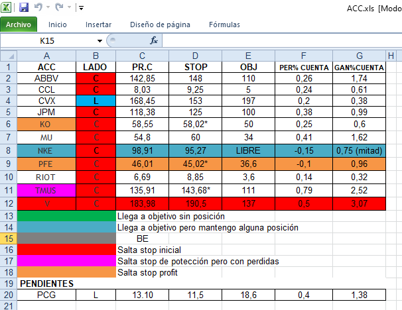Select the ABBV cell
The width and height of the screenshot is (402, 310).
point(46,78)
